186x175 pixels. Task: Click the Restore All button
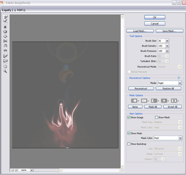[168, 88]
